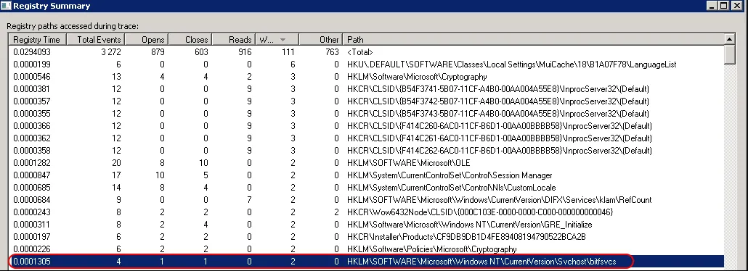This screenshot has width=748, height=271.
Task: Select the HKLM\SOFTWARE\Microsoft\OLE row
Action: point(366,163)
